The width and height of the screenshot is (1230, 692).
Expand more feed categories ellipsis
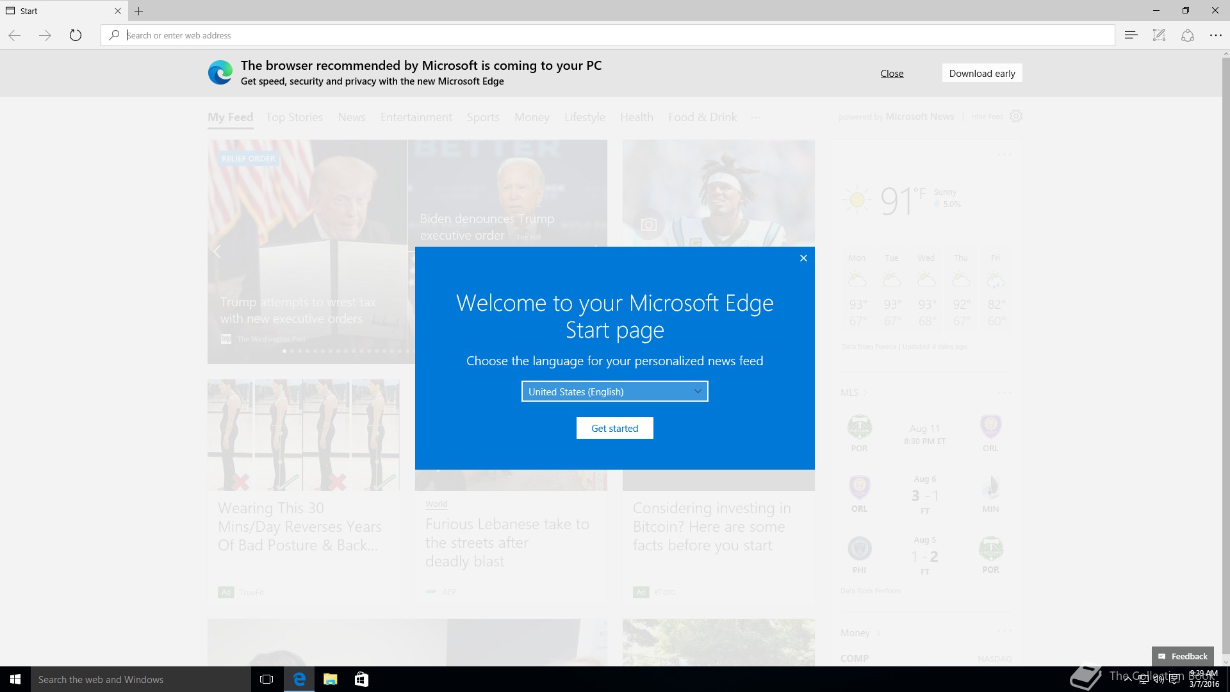click(756, 117)
